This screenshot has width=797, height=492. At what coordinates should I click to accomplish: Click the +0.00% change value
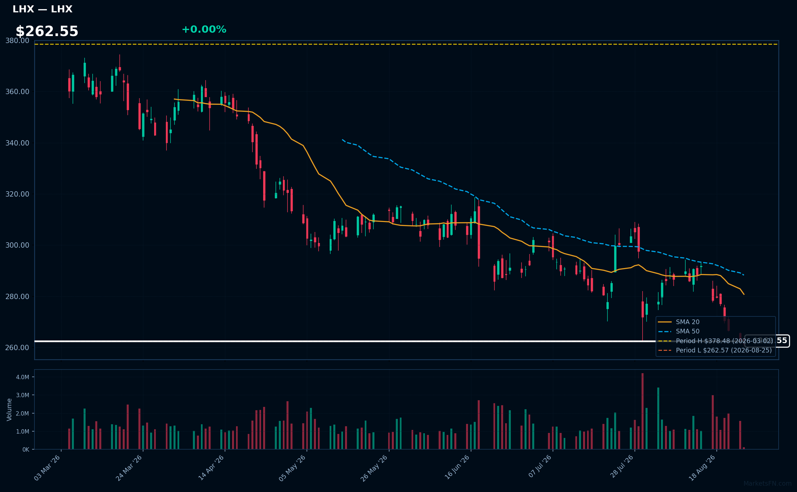204,29
